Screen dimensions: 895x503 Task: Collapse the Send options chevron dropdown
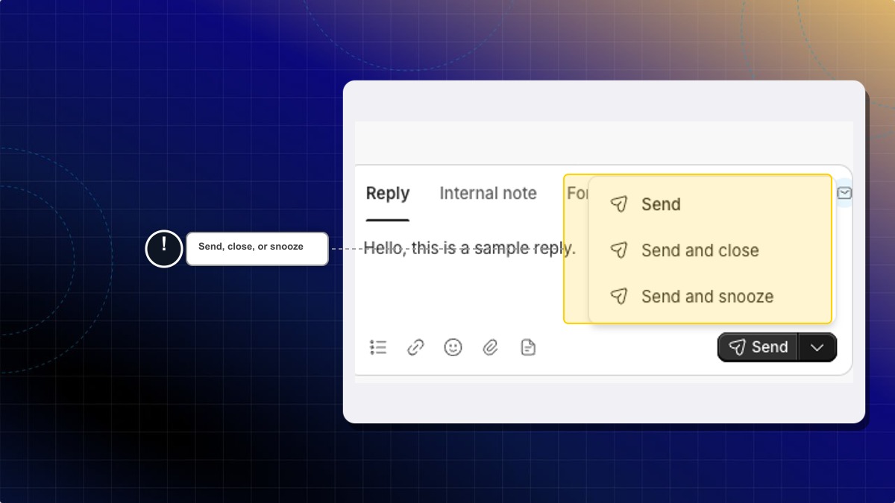tap(817, 347)
